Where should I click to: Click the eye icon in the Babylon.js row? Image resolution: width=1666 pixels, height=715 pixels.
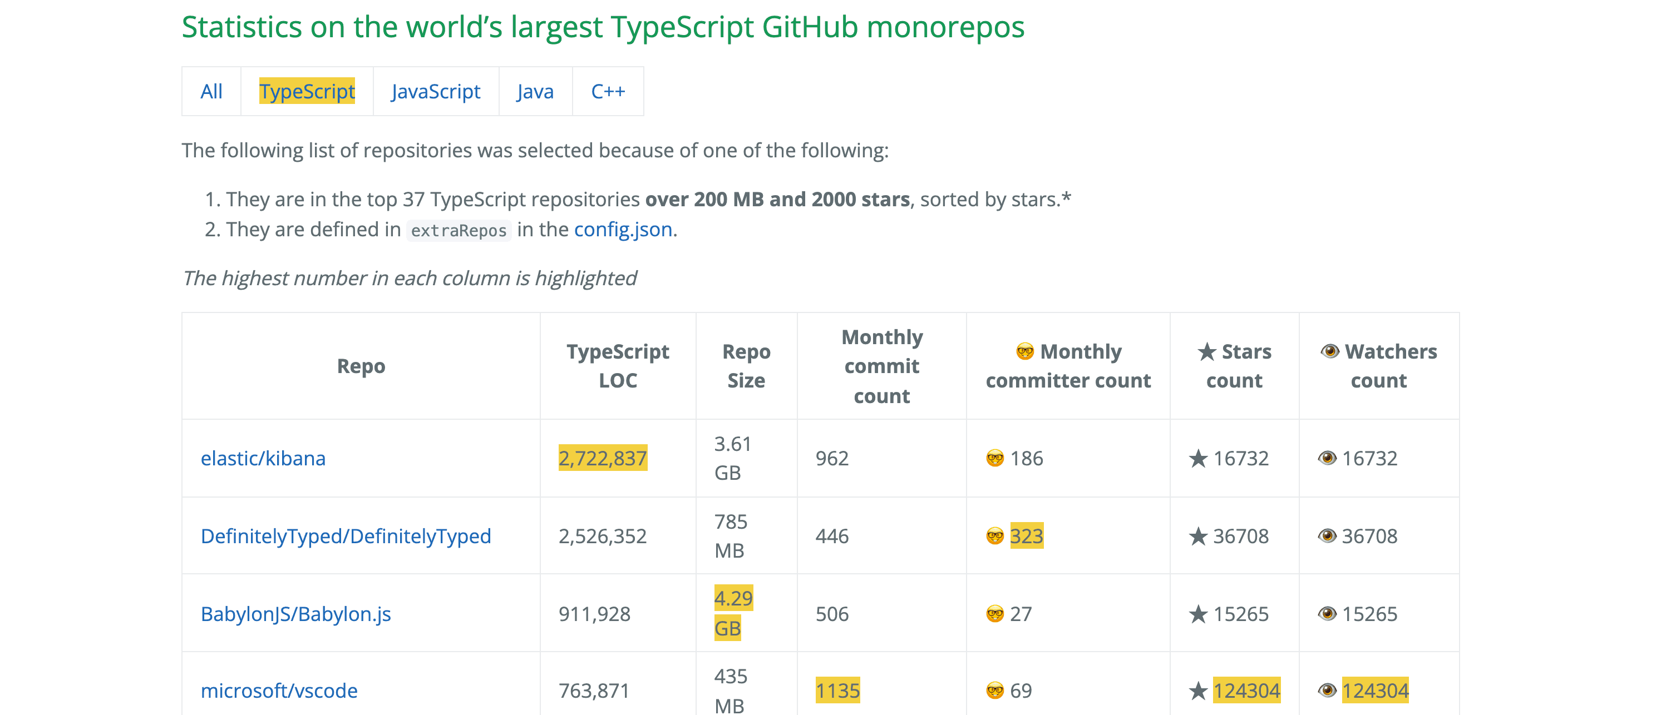(1327, 613)
